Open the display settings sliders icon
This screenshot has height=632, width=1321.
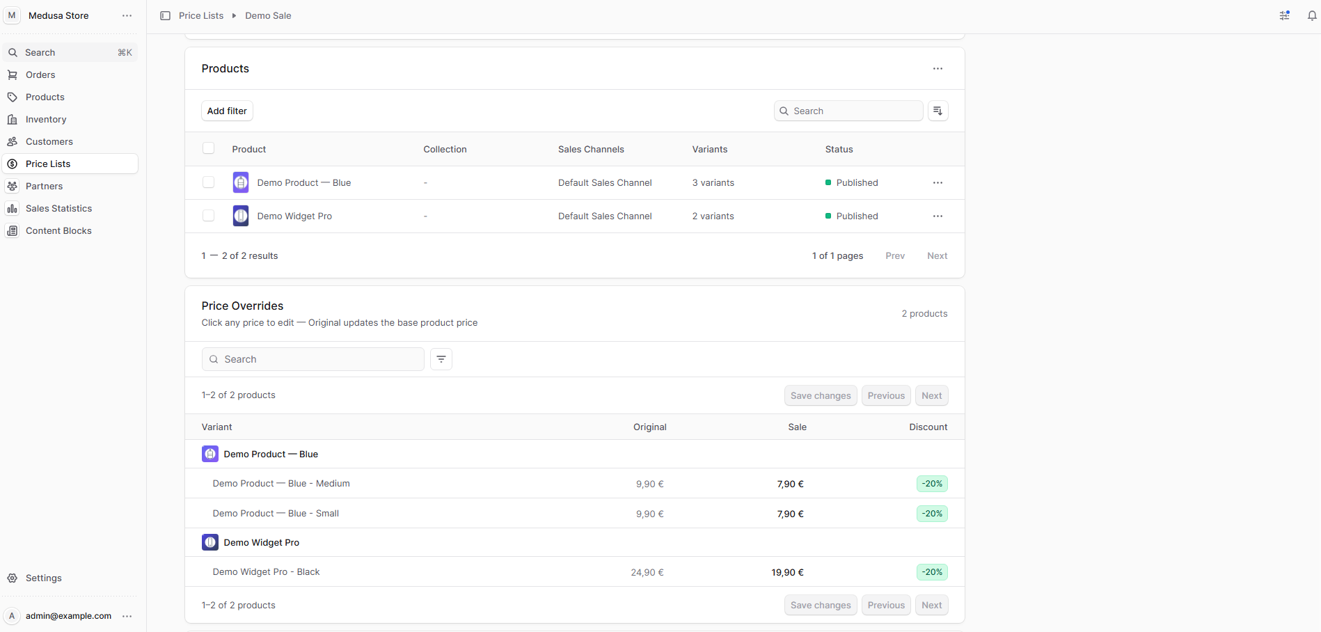coord(1285,15)
